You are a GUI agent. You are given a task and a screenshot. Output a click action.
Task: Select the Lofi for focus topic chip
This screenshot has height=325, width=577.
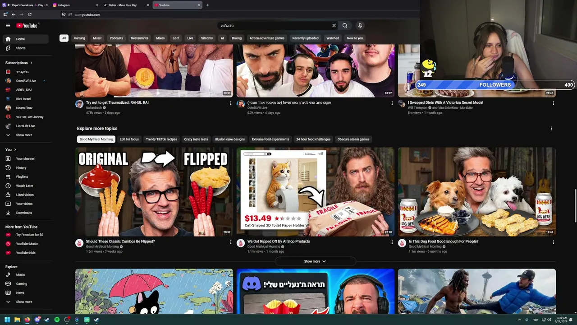(x=129, y=139)
